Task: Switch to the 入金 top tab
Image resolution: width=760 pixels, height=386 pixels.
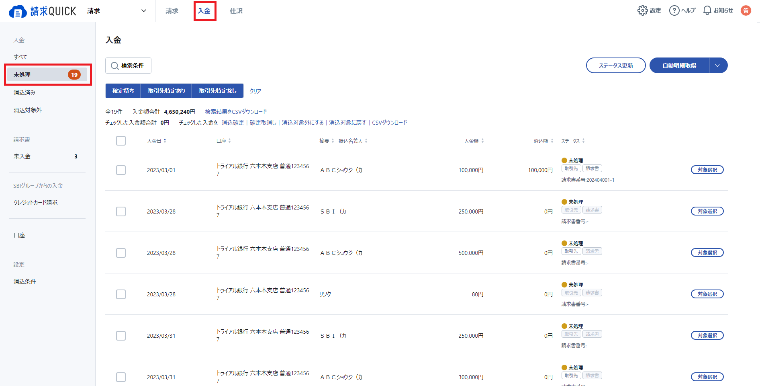Action: click(204, 11)
